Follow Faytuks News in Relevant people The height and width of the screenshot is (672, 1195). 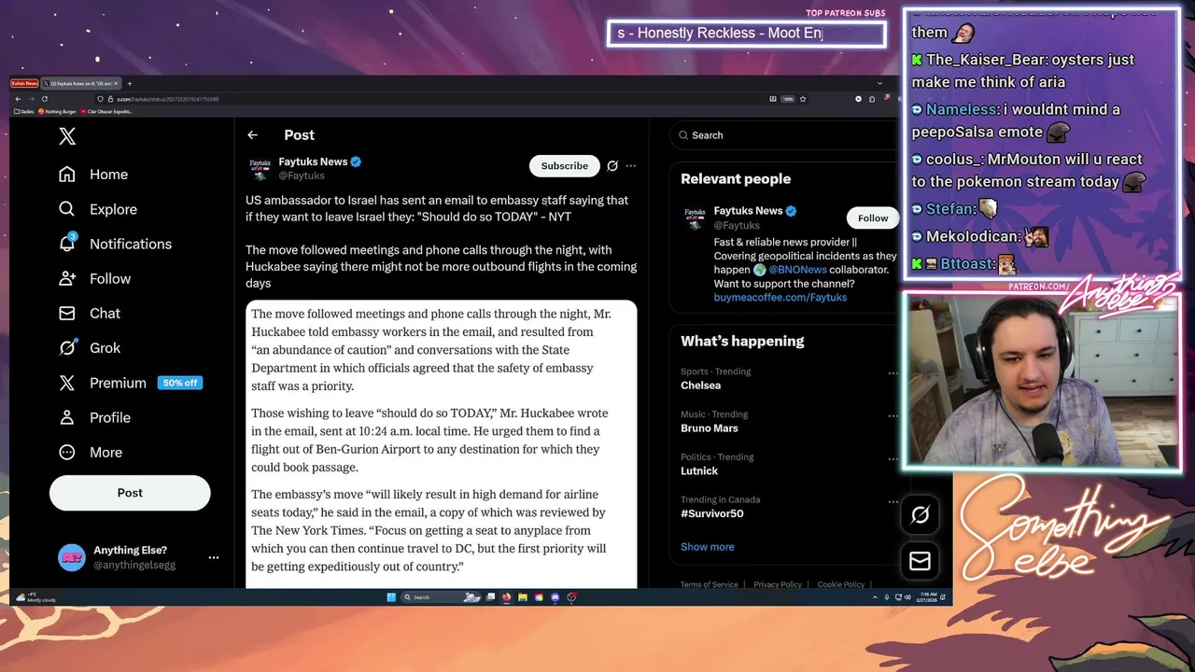tap(873, 218)
